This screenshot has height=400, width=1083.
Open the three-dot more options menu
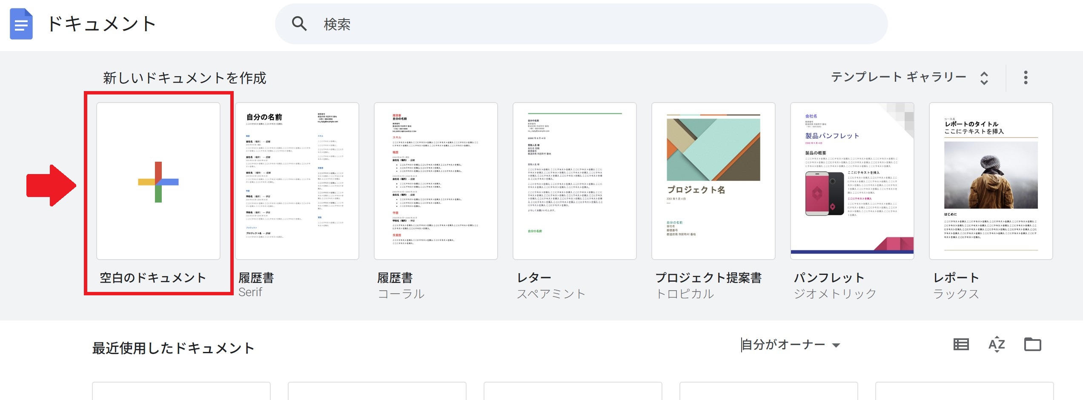coord(1026,77)
